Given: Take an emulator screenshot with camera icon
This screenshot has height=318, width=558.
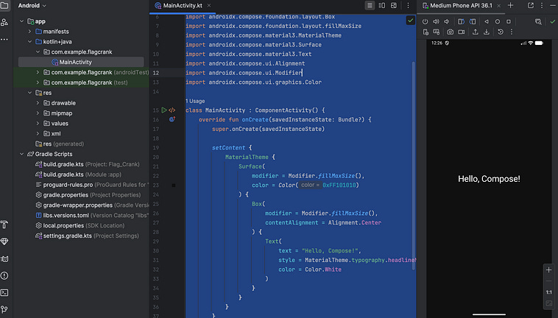Looking at the screenshot, I should [451, 32].
